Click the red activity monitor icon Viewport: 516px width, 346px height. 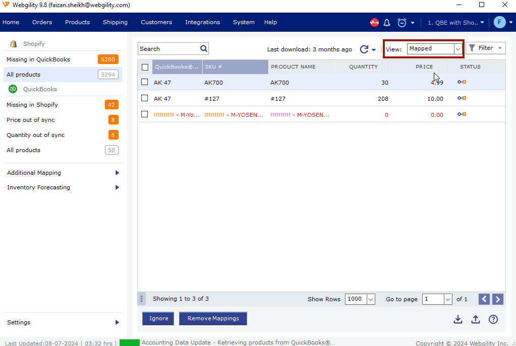[x=374, y=23]
